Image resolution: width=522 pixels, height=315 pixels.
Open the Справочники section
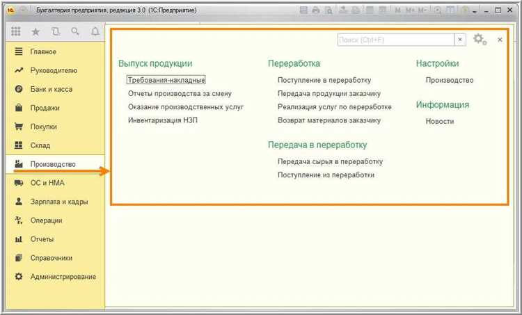click(55, 258)
